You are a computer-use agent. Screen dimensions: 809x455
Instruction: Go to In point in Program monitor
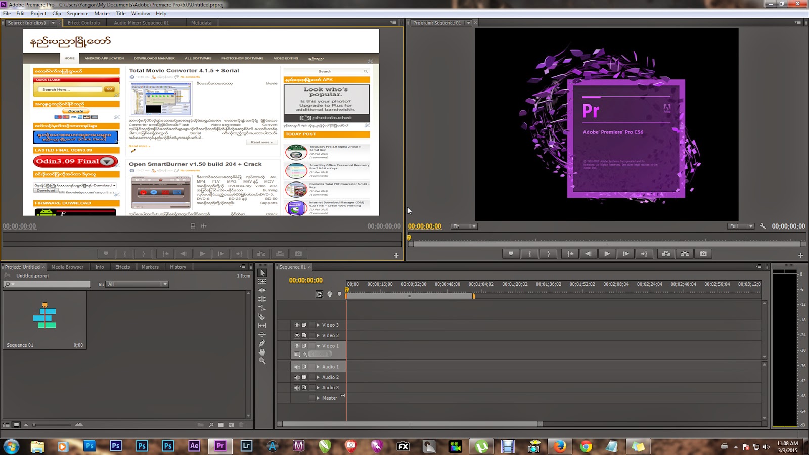tap(570, 254)
